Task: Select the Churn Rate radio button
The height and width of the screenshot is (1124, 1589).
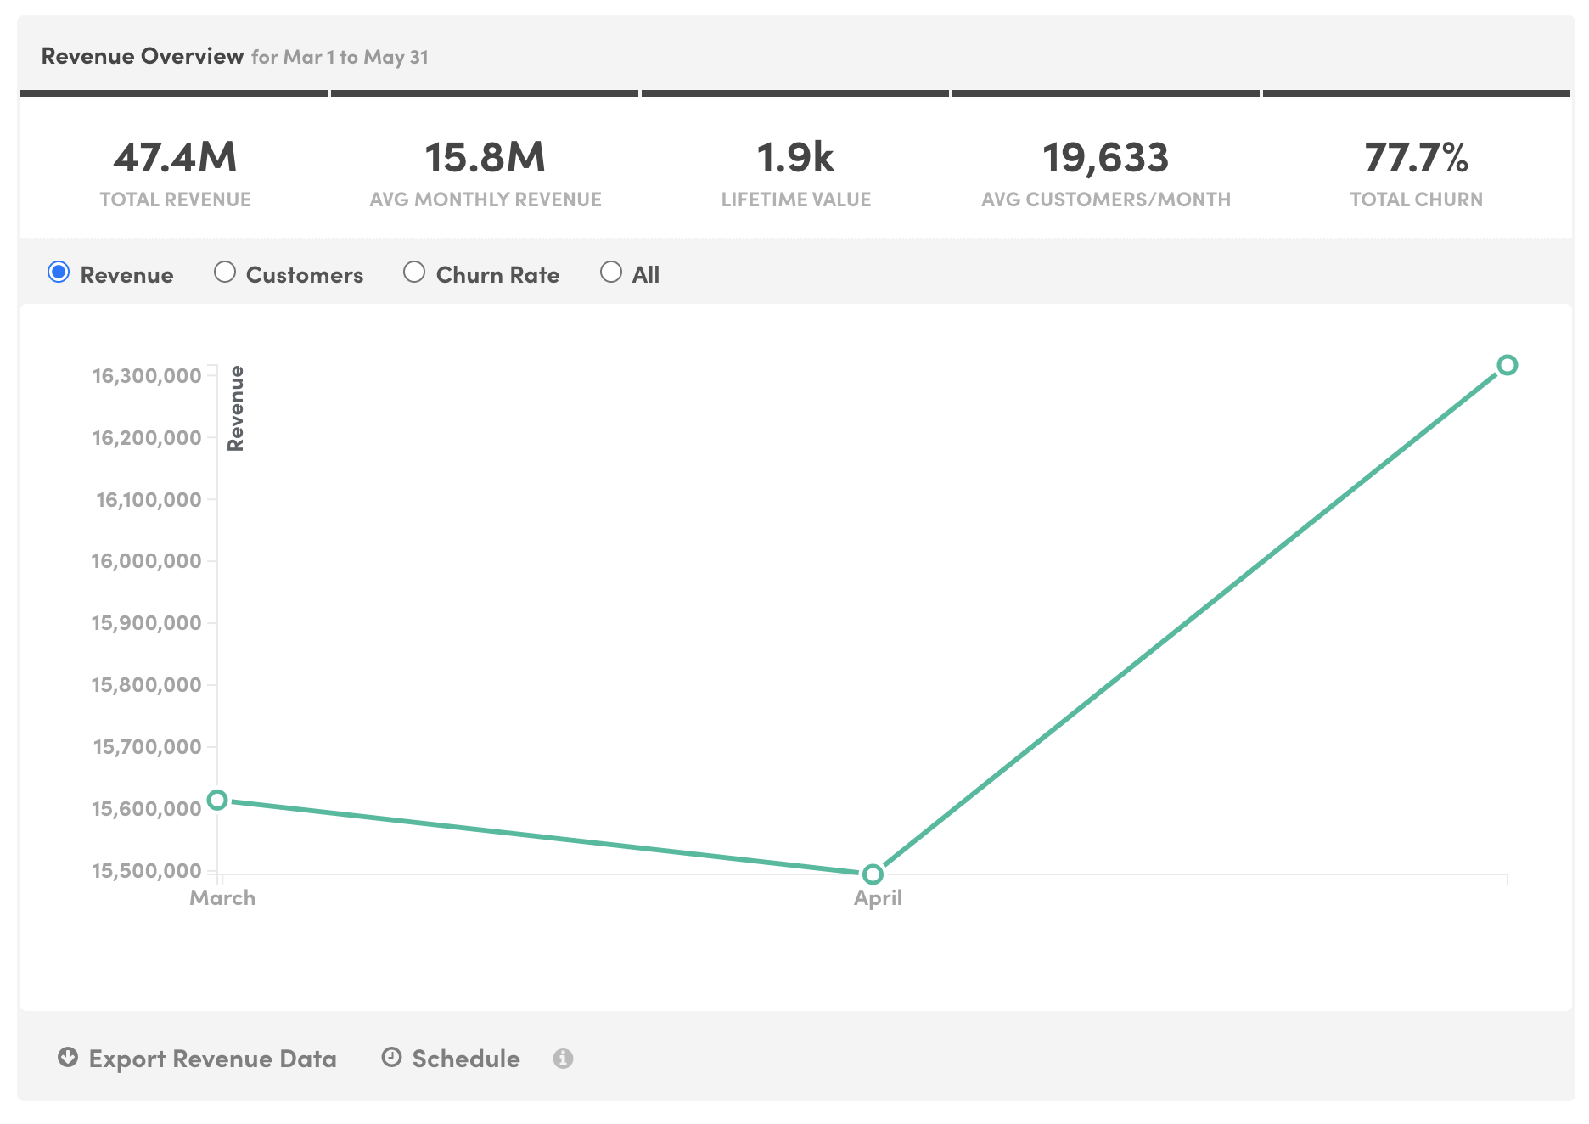Action: coord(414,272)
